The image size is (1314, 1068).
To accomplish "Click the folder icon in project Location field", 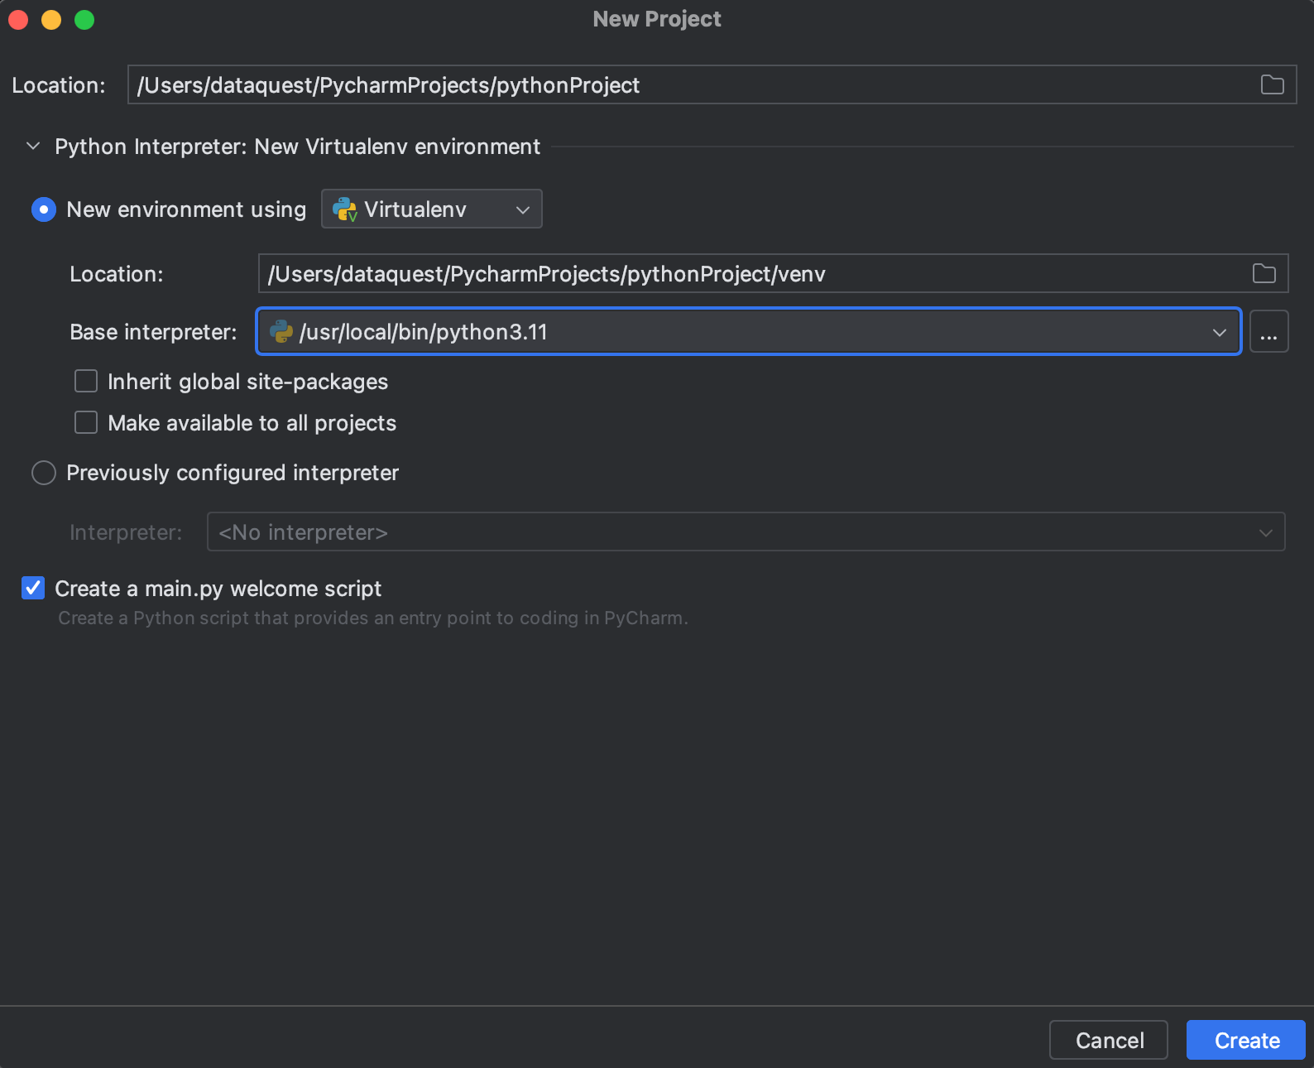I will 1272,84.
